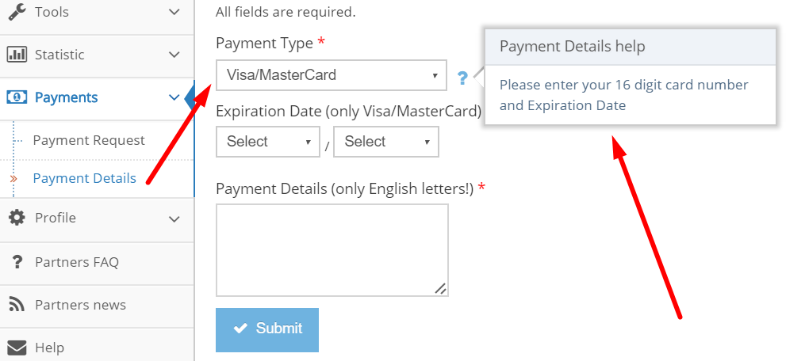Screen dimensions: 805x361
Task: Click the Payments money icon
Action: [x=17, y=97]
